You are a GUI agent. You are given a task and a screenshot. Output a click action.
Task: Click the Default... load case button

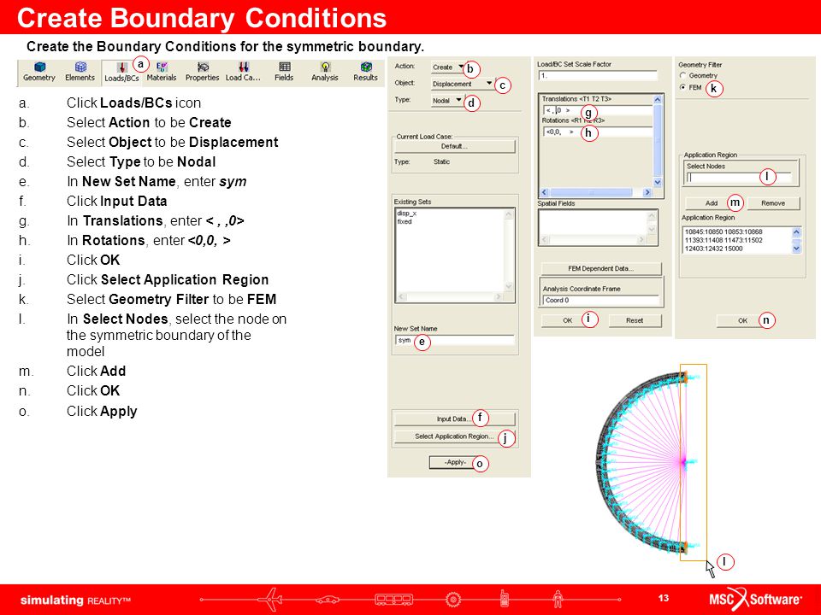coord(454,146)
